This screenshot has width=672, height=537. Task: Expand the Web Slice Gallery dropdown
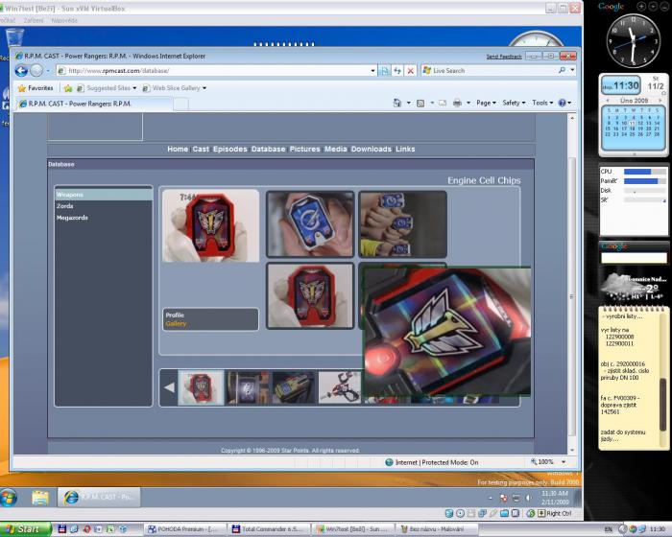204,88
